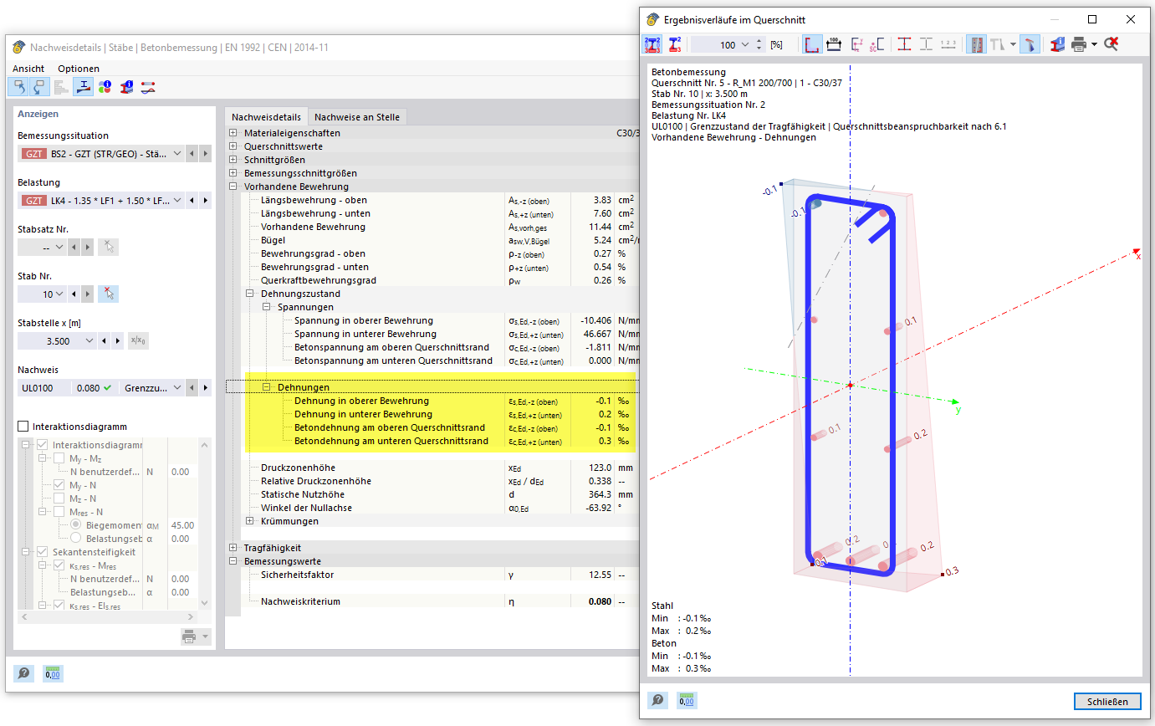Toggle the Sekantensteifigkeit checkbox in tree

click(43, 552)
